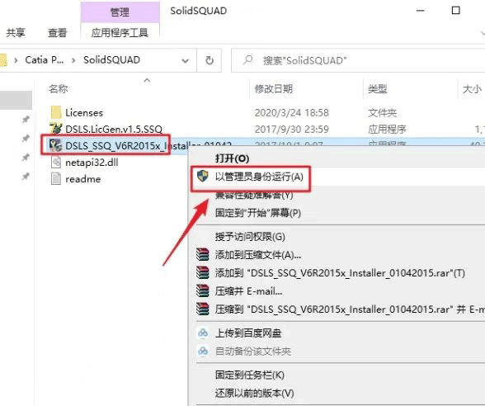Expand the chevron before Catia P... in path
Image resolution: width=485 pixels, height=406 pixels.
point(16,60)
